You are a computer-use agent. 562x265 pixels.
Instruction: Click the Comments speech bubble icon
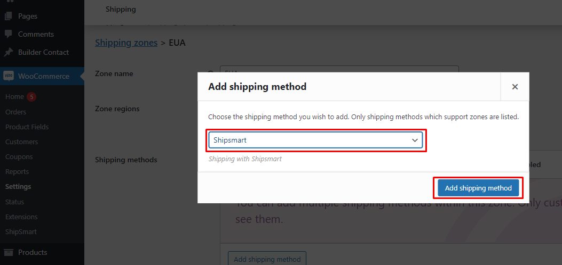pyautogui.click(x=9, y=34)
